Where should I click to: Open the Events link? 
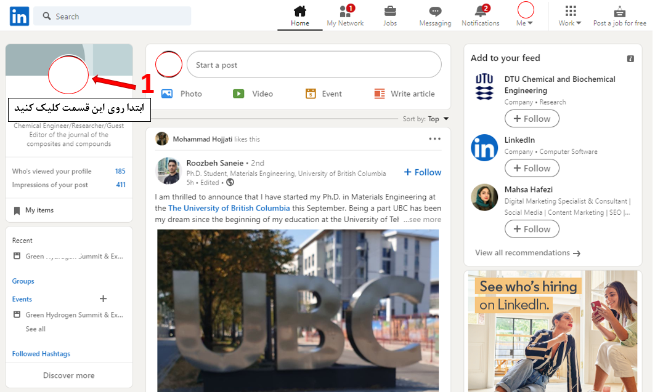22,299
